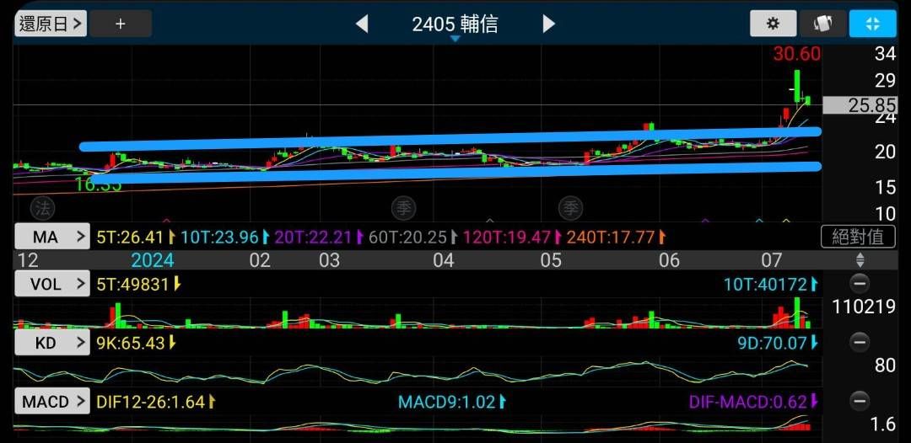Viewport: 911px width, 443px height.
Task: Collapse the VOL panel with minus button
Action: pyautogui.click(x=860, y=284)
